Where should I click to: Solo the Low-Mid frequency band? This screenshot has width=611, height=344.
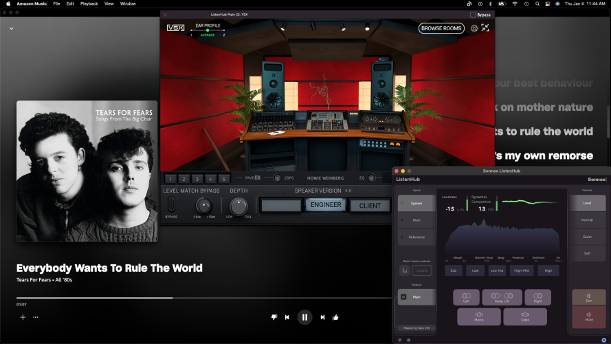click(497, 270)
